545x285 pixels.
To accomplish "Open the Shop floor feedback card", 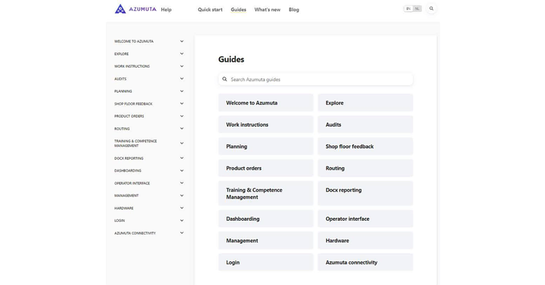I will (x=366, y=146).
